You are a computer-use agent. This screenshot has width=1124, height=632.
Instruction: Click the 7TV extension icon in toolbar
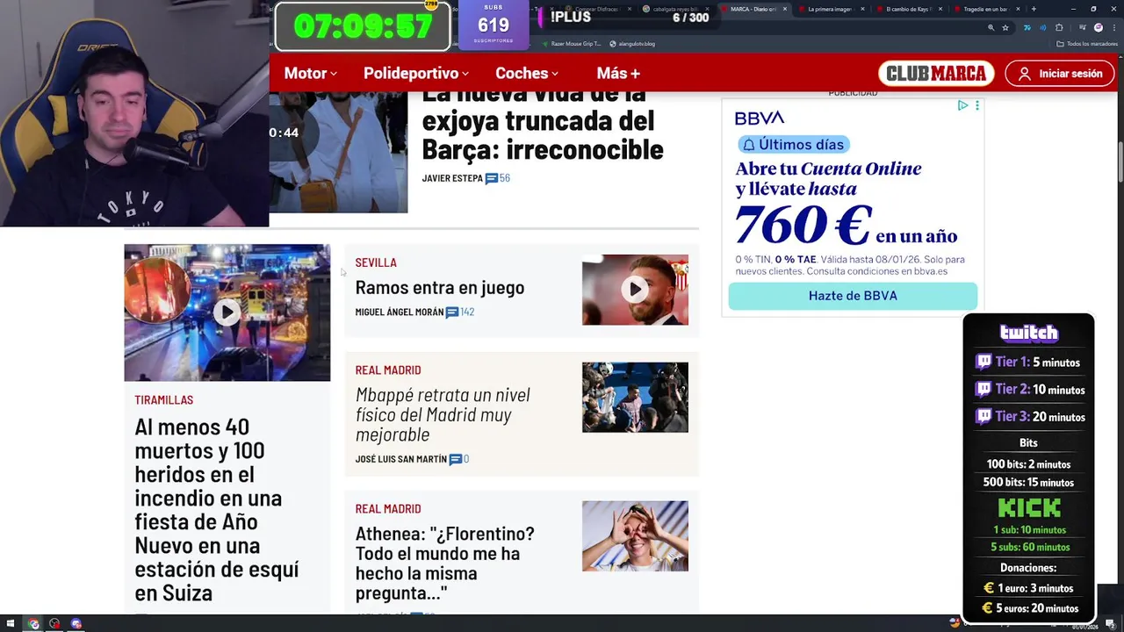[x=1027, y=27]
